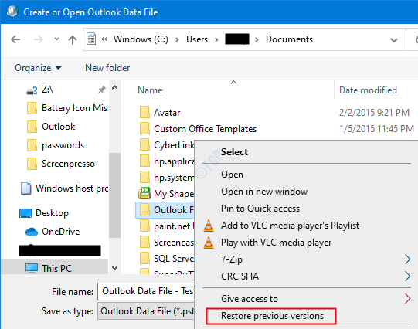Go up one folder level
418x329 pixels.
pyautogui.click(x=73, y=39)
